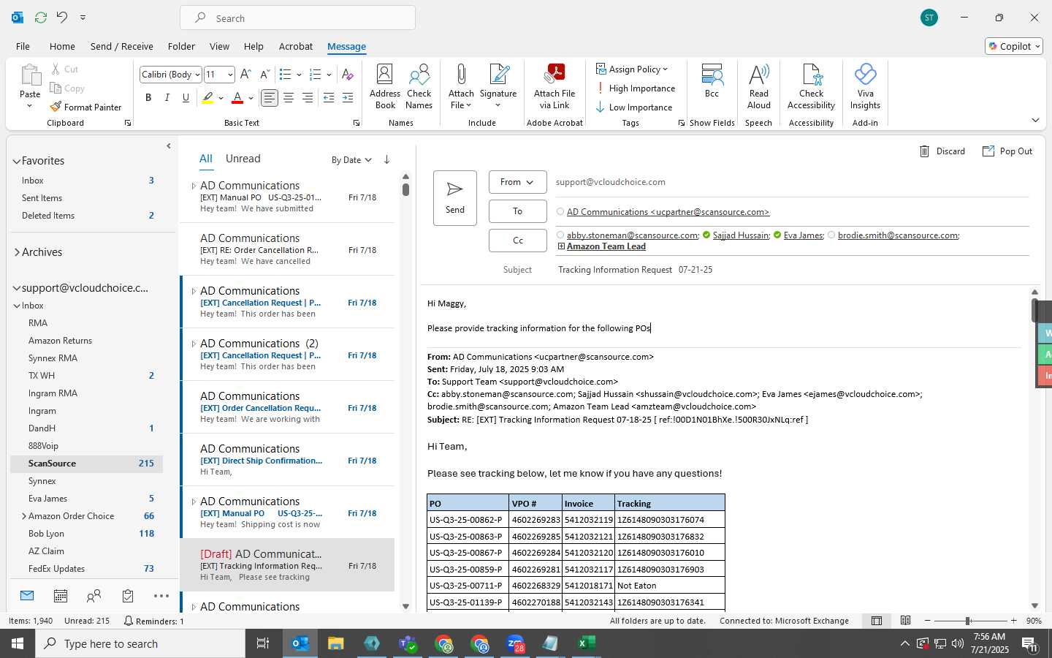The image size is (1052, 658).
Task: Click the To recipients button
Action: pos(517,211)
